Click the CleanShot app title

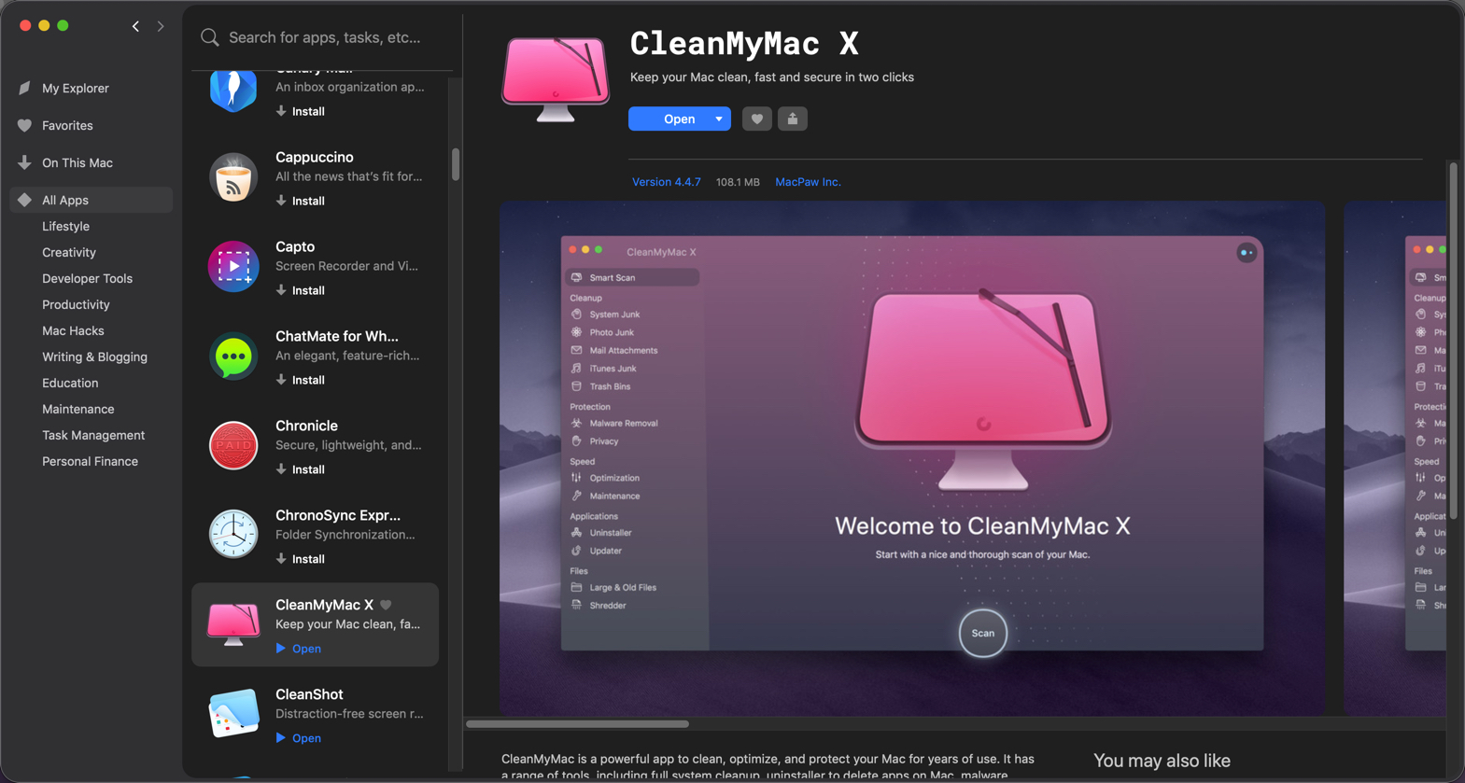[309, 694]
